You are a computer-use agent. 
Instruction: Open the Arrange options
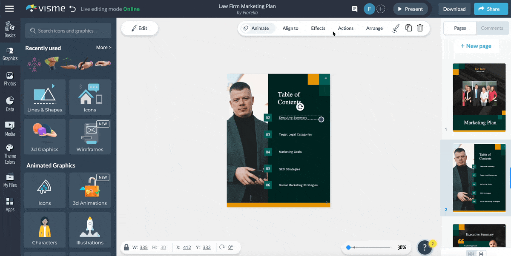click(x=374, y=28)
